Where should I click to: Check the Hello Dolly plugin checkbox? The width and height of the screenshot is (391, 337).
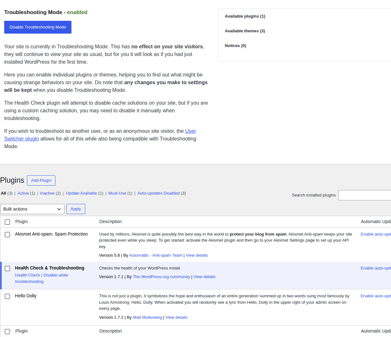click(x=7, y=296)
